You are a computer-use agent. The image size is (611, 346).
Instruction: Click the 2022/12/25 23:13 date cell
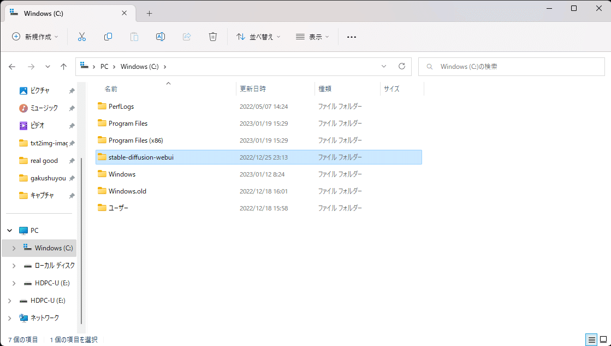pos(264,157)
